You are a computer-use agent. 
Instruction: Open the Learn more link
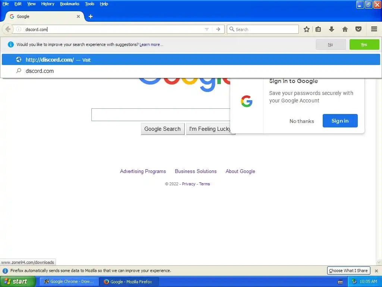pyautogui.click(x=151, y=45)
